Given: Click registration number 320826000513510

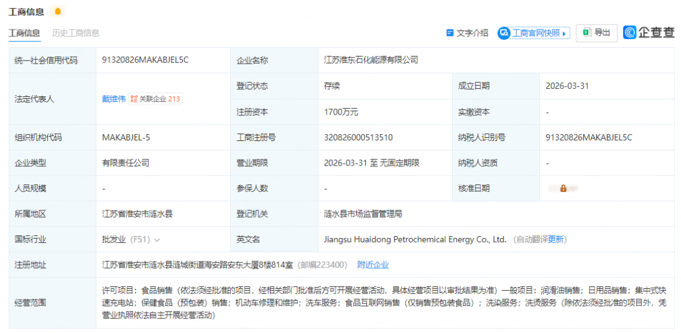Looking at the screenshot, I should (x=358, y=138).
